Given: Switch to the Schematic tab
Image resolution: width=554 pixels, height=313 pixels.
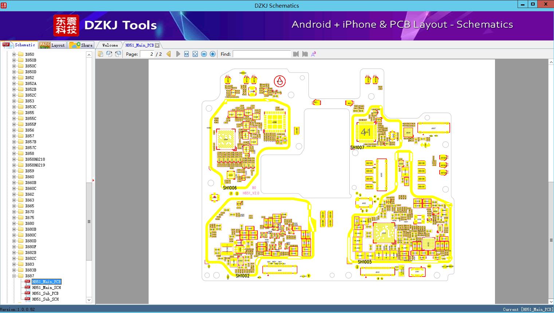Looking at the screenshot, I should (19, 45).
